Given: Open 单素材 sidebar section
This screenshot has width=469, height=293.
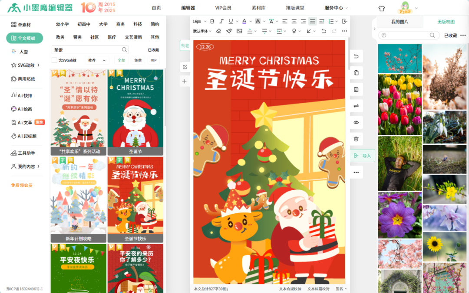Looking at the screenshot, I should pos(21,25).
